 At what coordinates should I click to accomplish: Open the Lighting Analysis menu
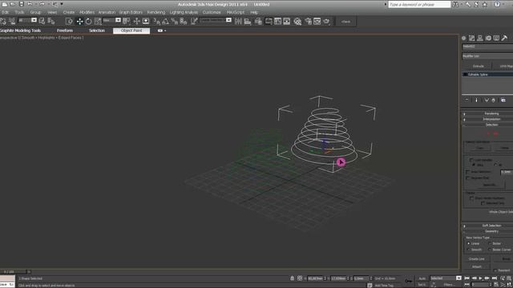point(184,12)
